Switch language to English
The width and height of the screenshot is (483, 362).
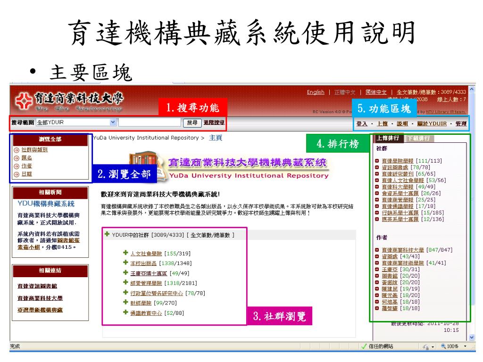tap(316, 92)
